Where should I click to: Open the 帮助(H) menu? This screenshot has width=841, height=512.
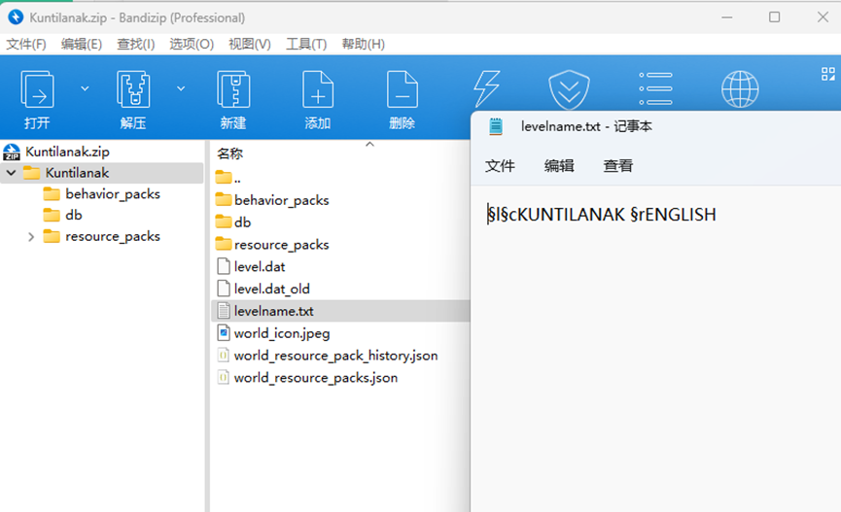pos(363,44)
